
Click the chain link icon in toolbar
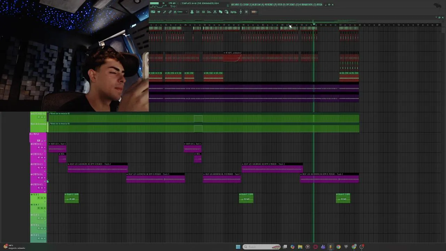pos(170,12)
